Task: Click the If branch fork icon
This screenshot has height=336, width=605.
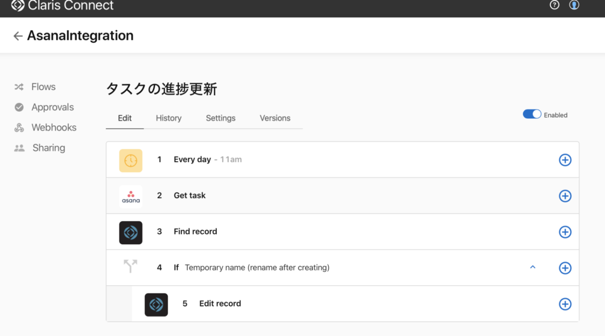Action: (x=131, y=267)
